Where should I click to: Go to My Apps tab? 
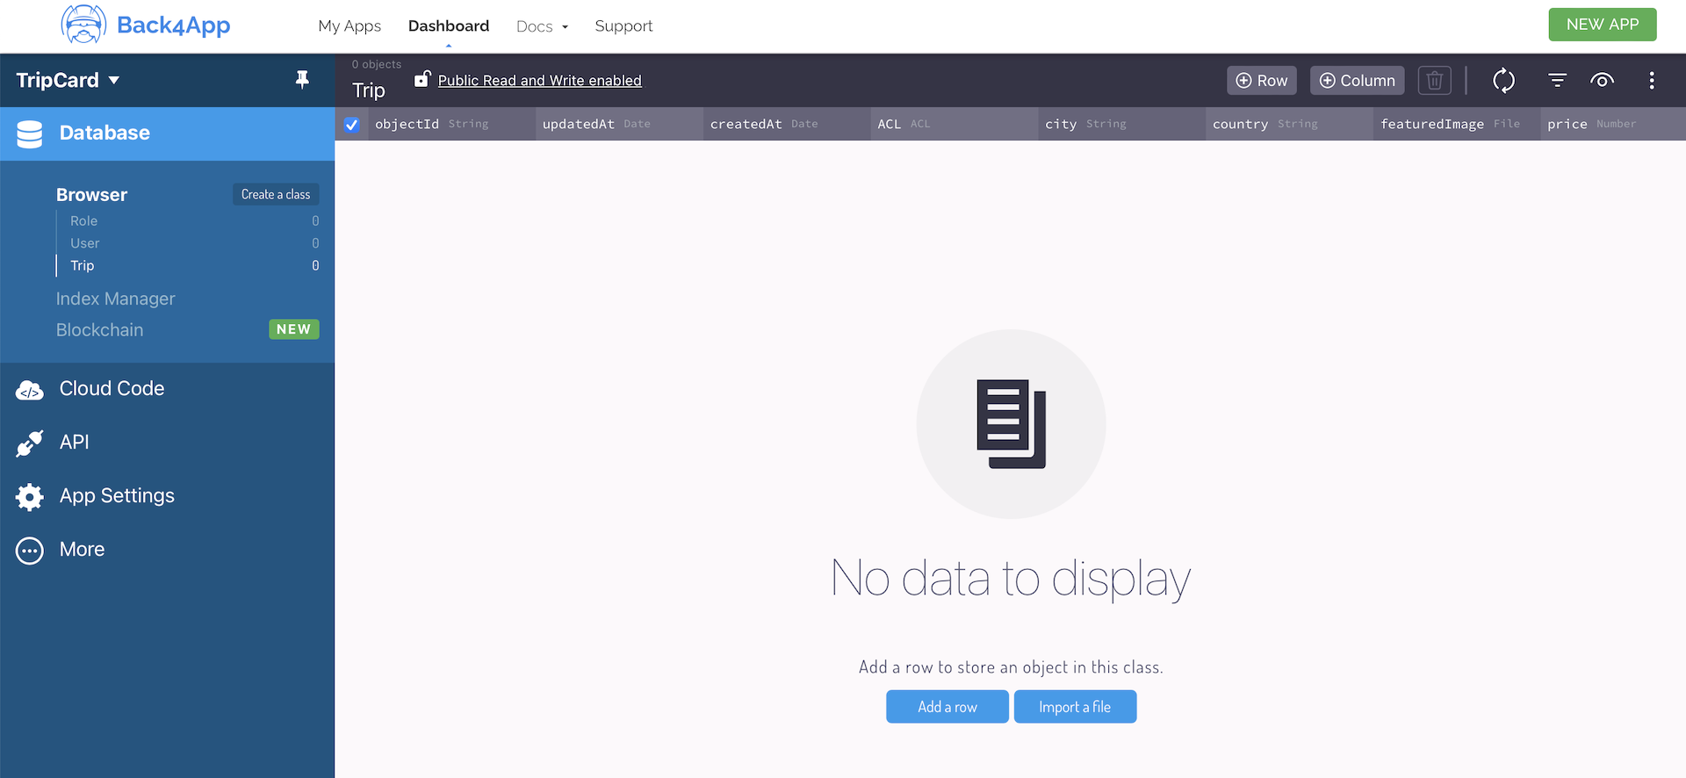pyautogui.click(x=349, y=26)
